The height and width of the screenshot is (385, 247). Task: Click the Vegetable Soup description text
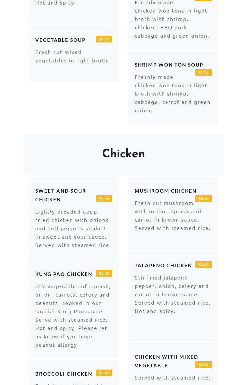click(72, 56)
